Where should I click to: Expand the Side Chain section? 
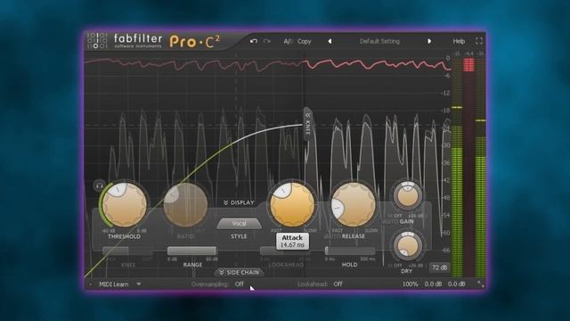(239, 272)
